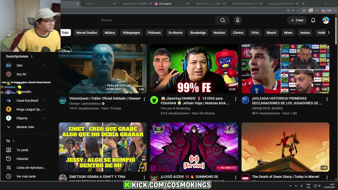Select the En directo filter chip
The height and width of the screenshot is (190, 338).
pos(176,33)
